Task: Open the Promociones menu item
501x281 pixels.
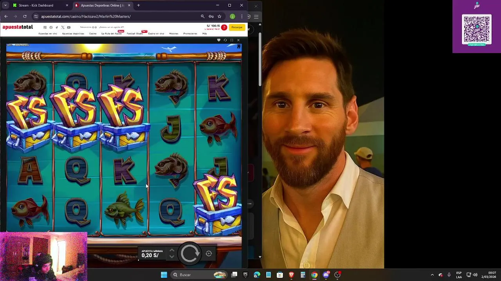Action: 190,34
